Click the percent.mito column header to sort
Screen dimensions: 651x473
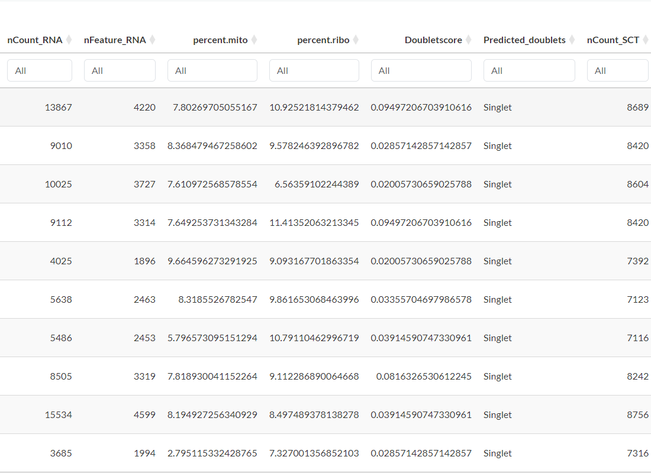coord(220,40)
